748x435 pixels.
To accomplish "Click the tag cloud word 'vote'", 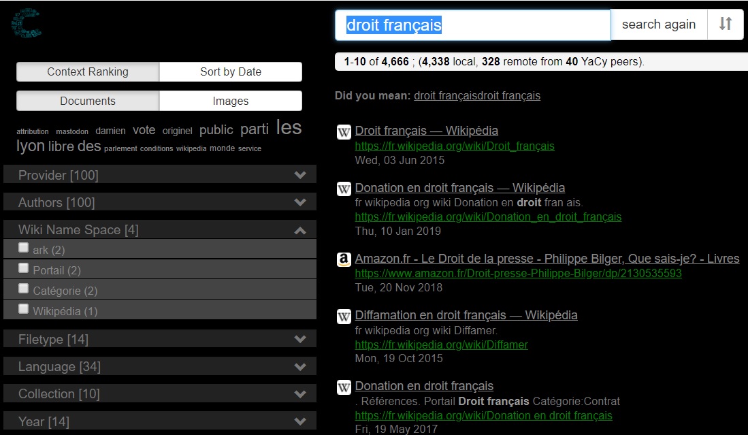I will click(x=144, y=130).
